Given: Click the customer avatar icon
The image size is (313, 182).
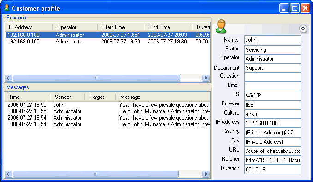Looking at the screenshot, I should [221, 26].
